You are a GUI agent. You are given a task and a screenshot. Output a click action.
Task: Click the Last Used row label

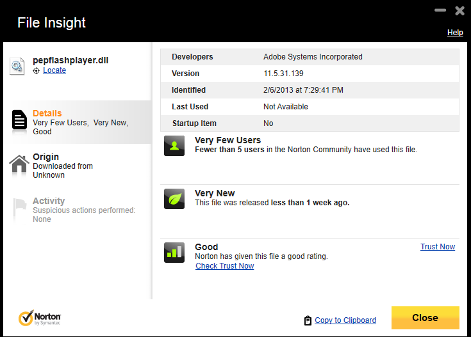point(190,107)
